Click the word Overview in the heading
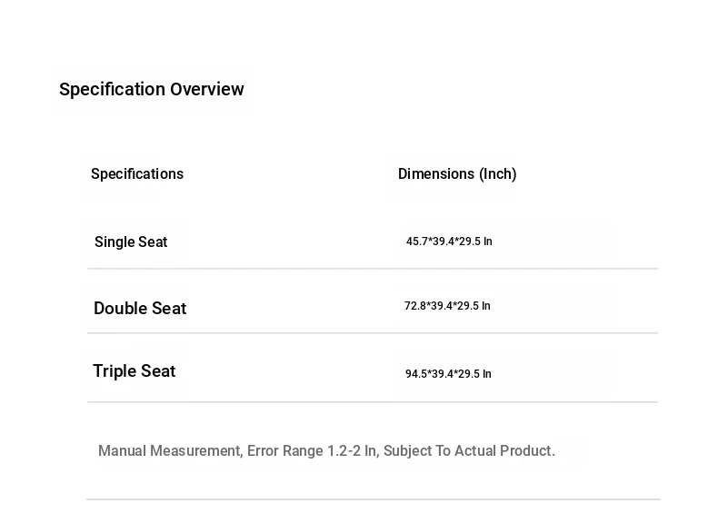Viewport: 718px width, 523px height. point(206,89)
